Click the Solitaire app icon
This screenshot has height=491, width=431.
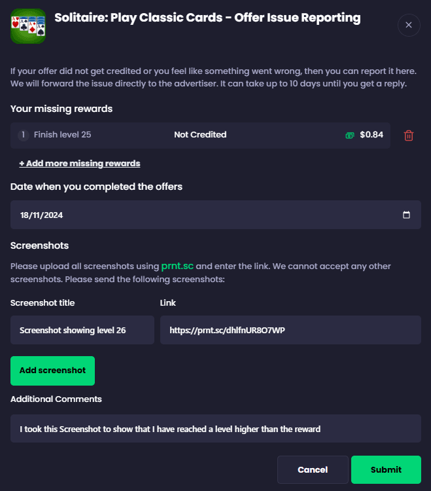[x=28, y=26]
